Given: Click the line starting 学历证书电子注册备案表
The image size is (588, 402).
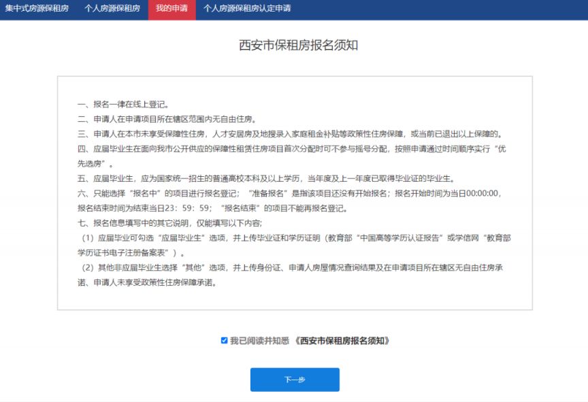Looking at the screenshot, I should point(131,253).
